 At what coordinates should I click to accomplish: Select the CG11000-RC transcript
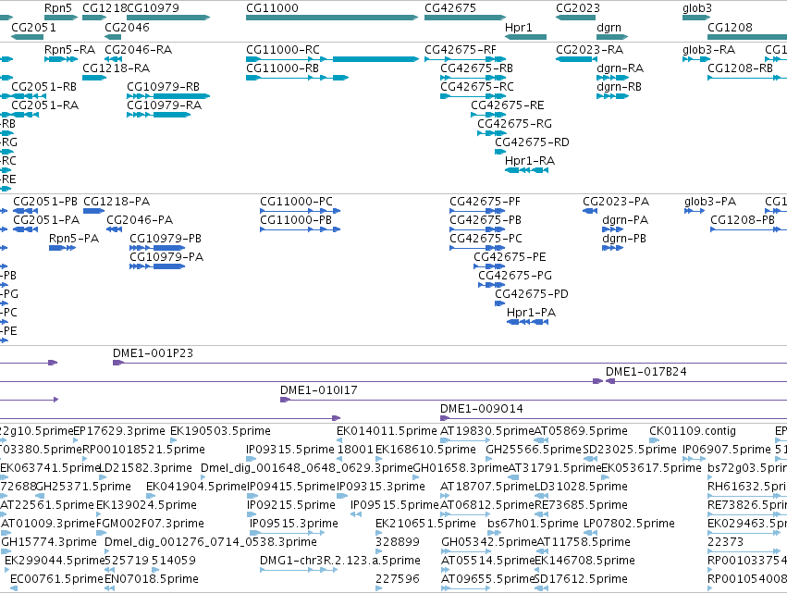point(332,59)
